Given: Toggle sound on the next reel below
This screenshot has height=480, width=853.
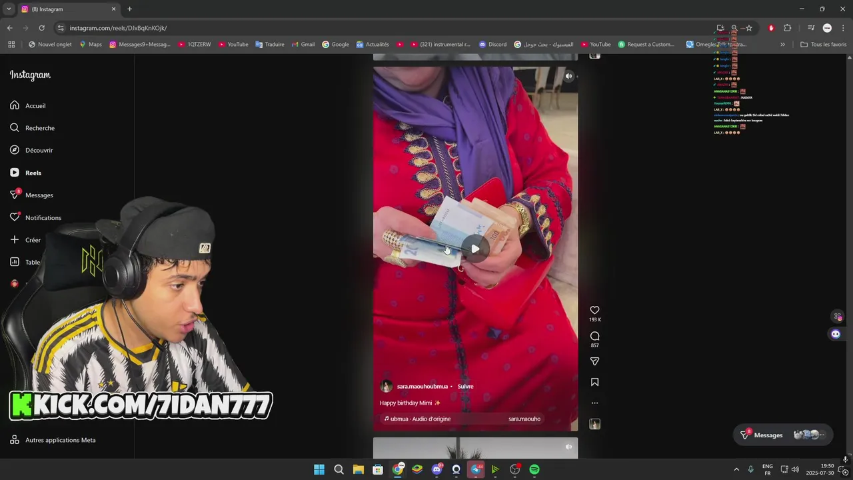Looking at the screenshot, I should pos(568,447).
